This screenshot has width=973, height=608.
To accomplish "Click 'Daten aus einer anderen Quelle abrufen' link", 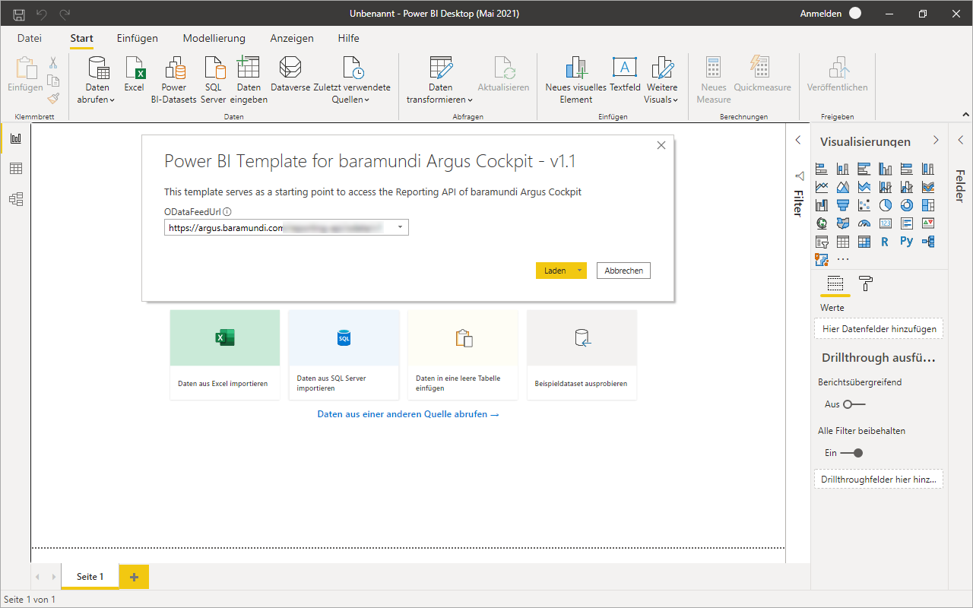I will 407,414.
